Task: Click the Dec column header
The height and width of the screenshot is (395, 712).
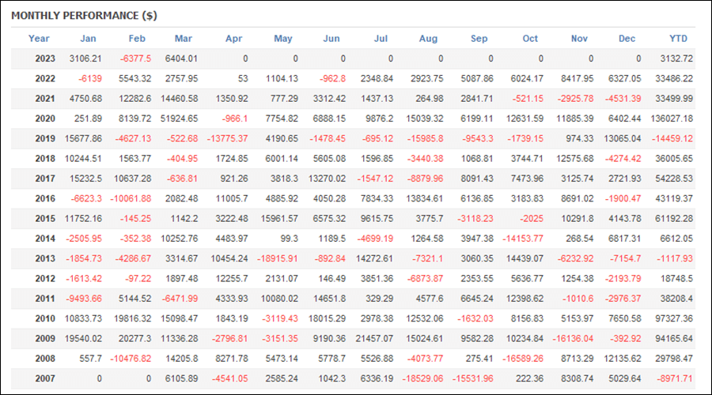Action: pos(627,39)
